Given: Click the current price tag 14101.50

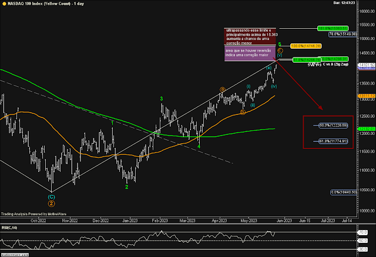Looking at the screenshot, I should (x=367, y=65).
